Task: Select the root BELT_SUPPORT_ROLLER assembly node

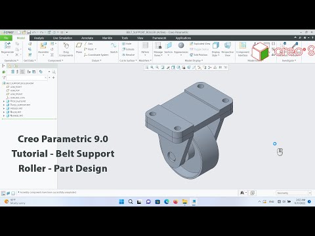Action: click(18, 83)
